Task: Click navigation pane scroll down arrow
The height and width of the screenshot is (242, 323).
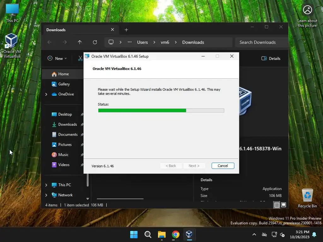Action: (x=88, y=199)
